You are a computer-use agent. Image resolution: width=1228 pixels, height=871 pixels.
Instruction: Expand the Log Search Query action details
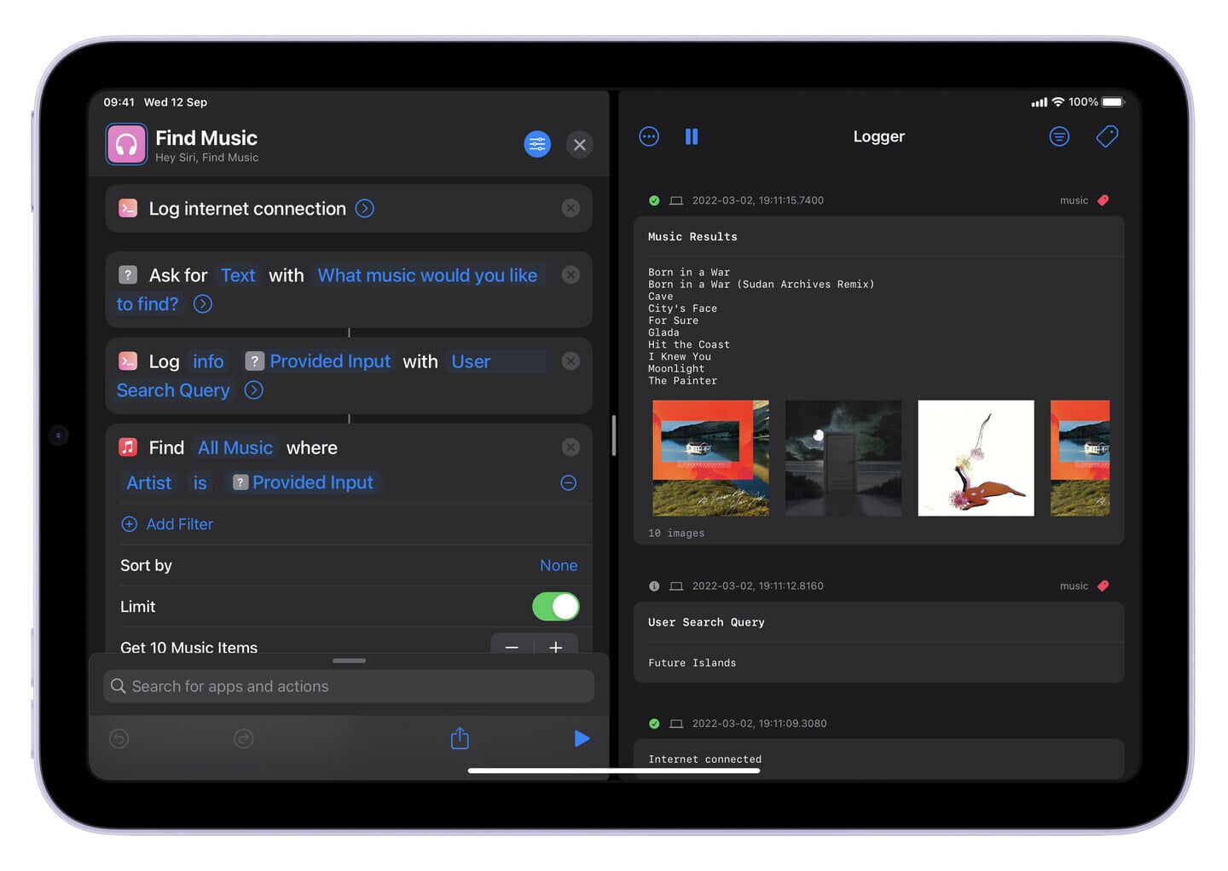coord(252,390)
